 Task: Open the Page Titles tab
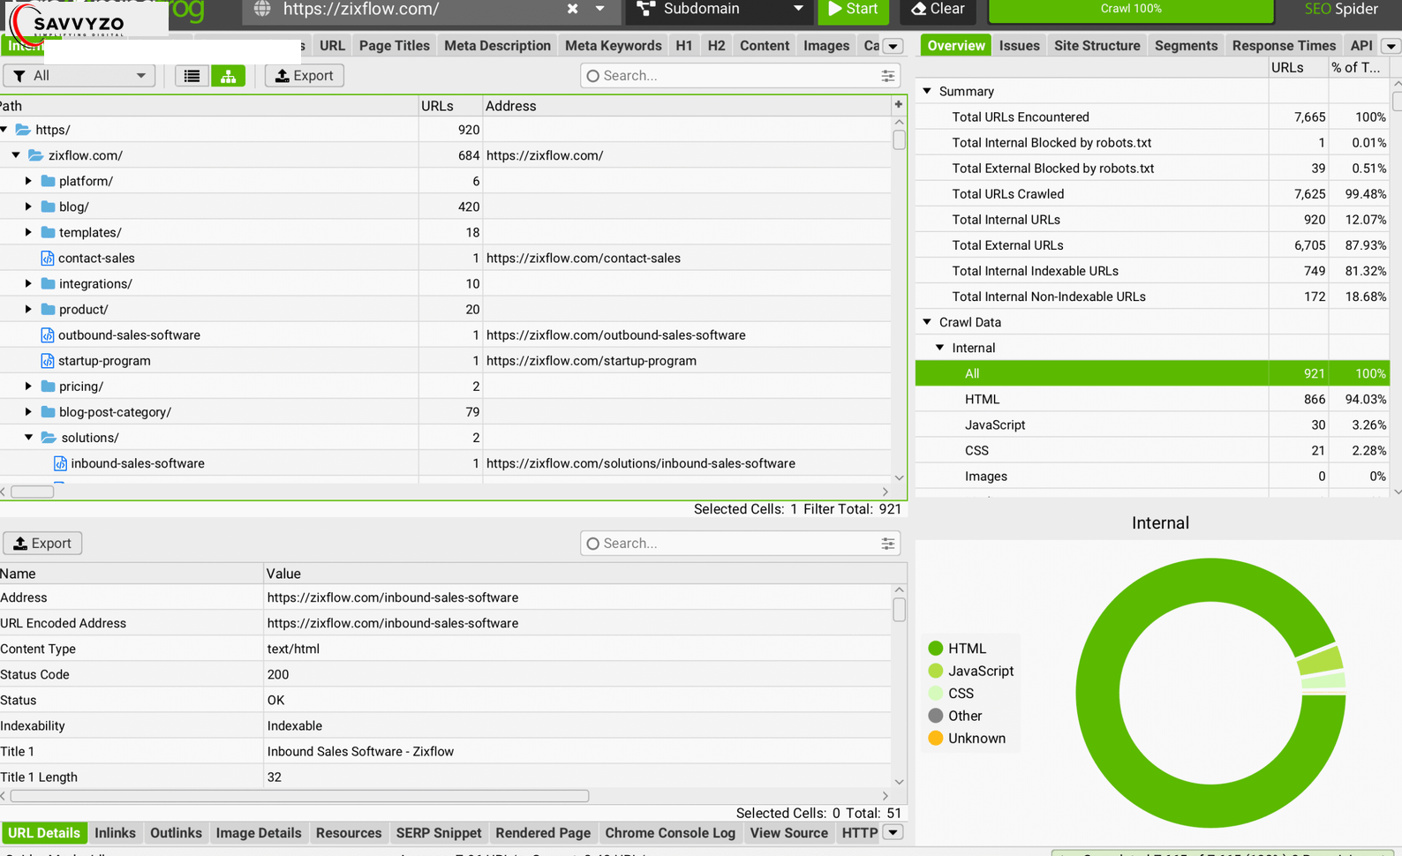point(394,46)
